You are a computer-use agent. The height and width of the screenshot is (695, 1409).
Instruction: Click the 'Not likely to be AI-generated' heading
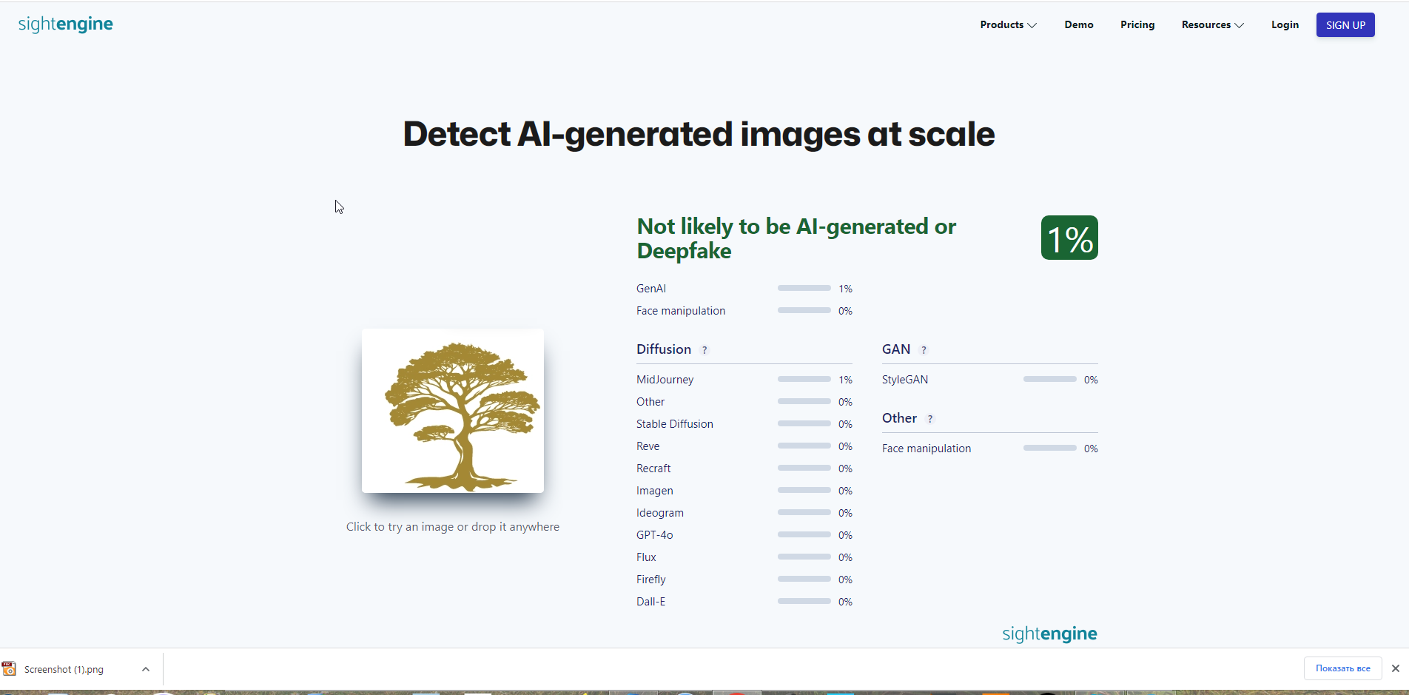(x=796, y=238)
